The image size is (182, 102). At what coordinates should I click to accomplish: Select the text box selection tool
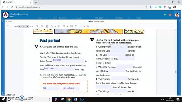(x=76, y=26)
